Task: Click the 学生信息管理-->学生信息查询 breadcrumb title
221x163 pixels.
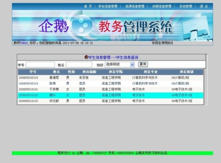Action: (113, 58)
